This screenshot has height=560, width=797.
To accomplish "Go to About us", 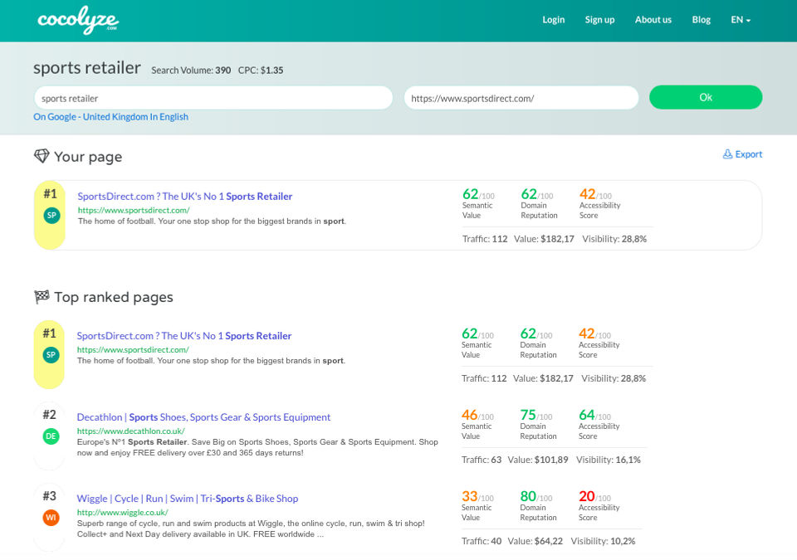I will (x=653, y=20).
